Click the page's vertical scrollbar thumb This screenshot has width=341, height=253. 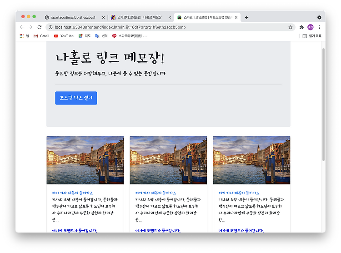click(323, 104)
